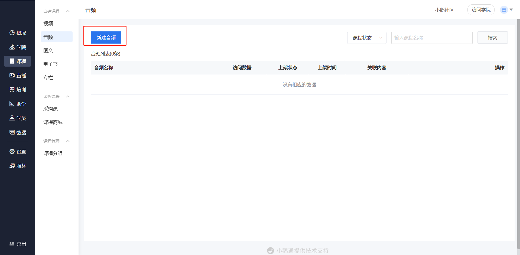520x255 pixels.
Task: Select 电子书 in the course submenu
Action: click(50, 64)
